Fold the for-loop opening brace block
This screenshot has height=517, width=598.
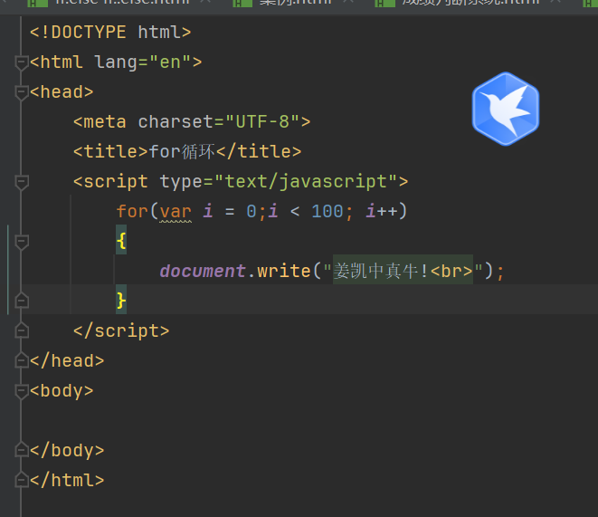22,242
